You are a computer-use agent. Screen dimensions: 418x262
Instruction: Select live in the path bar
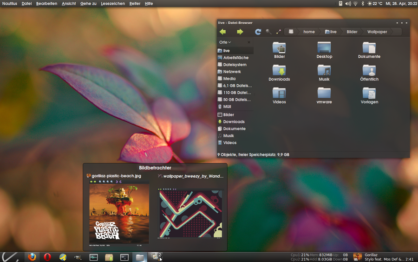(331, 32)
